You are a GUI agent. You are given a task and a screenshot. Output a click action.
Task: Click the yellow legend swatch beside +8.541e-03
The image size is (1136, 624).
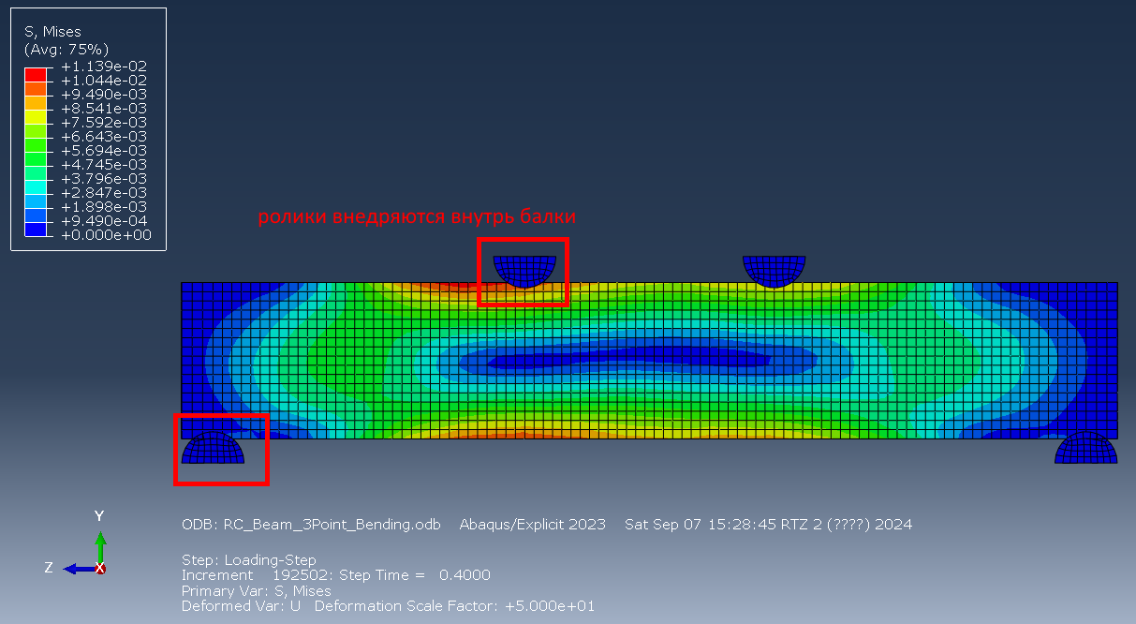[x=35, y=115]
